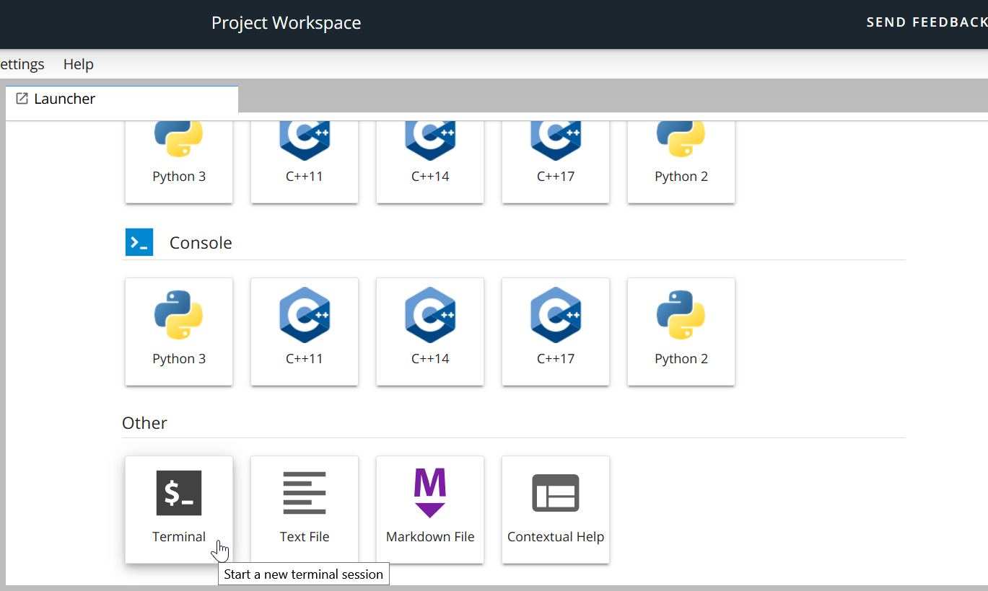Click the blue Console section icon
Screen dimensions: 988x591
pyautogui.click(x=139, y=242)
